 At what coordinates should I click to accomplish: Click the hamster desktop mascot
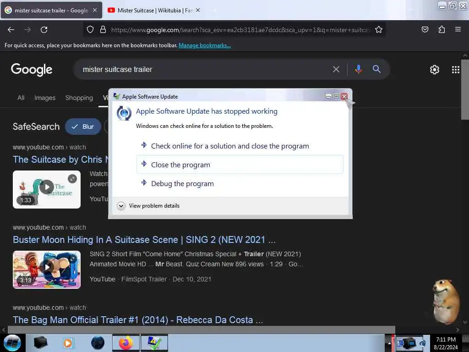(x=446, y=302)
